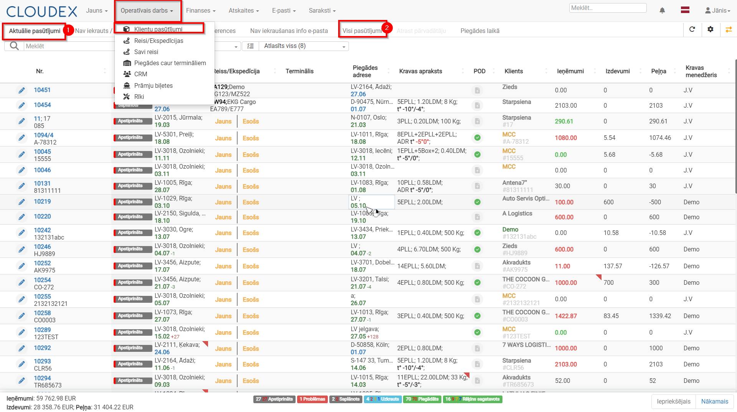Switch language via Latvian flag icon
The width and height of the screenshot is (737, 412).
pos(685,10)
